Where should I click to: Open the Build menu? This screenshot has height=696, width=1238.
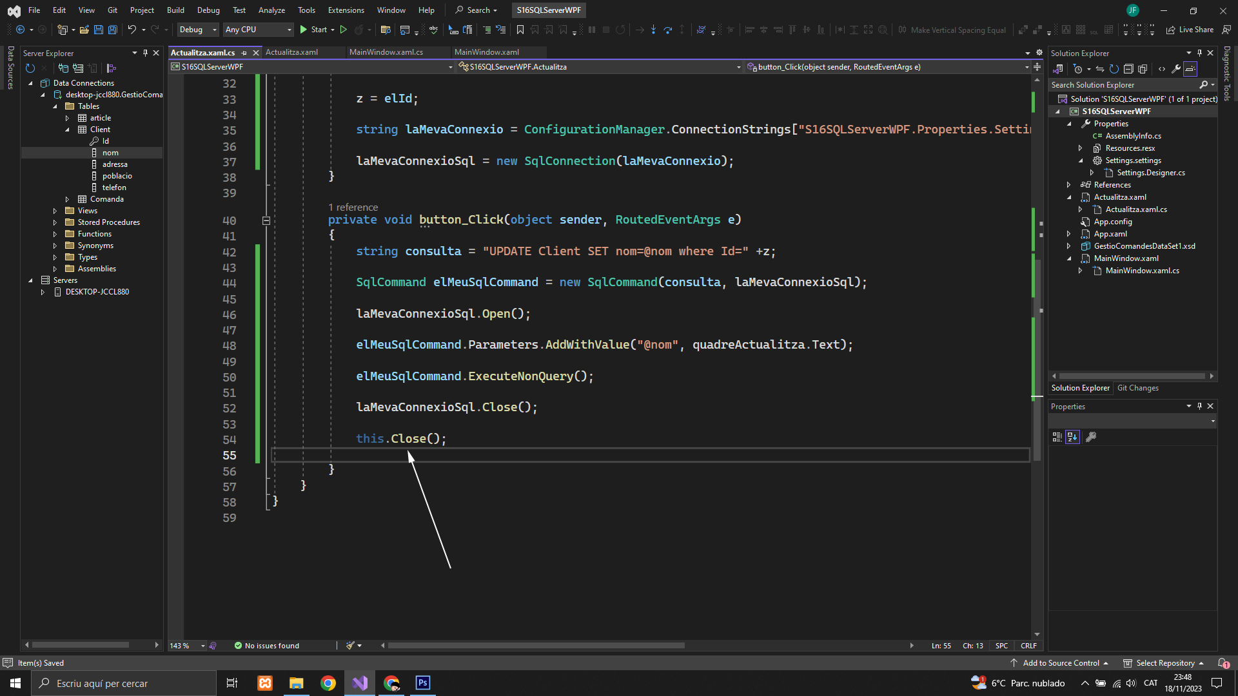click(x=175, y=10)
